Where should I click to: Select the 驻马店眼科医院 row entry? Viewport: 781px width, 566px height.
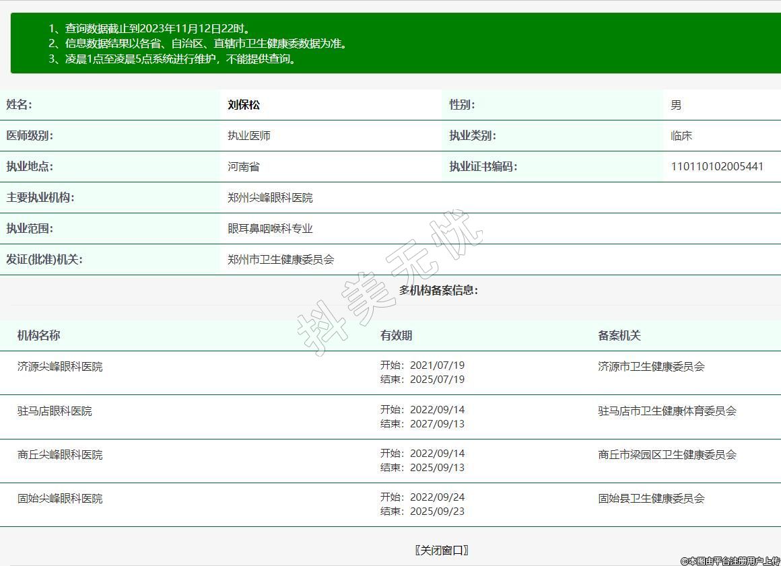pos(55,411)
